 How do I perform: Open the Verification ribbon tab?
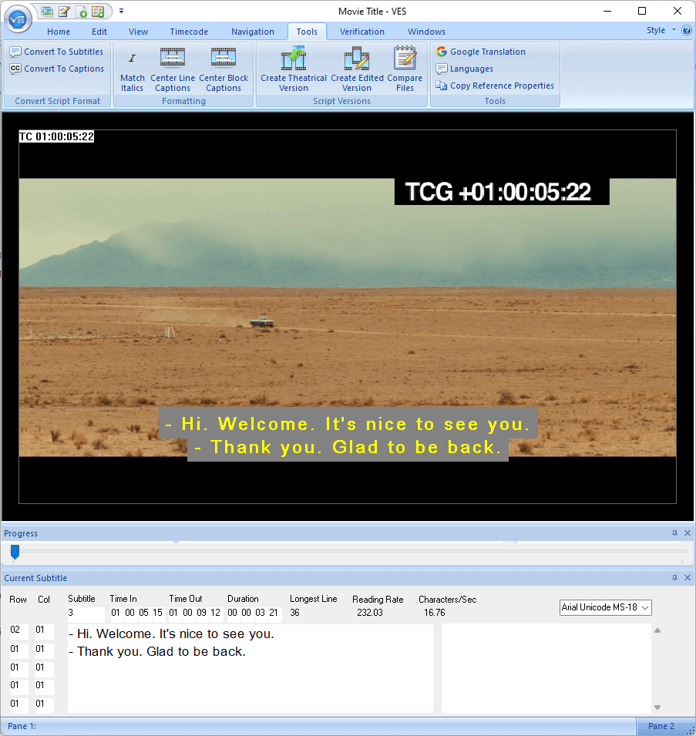click(361, 32)
